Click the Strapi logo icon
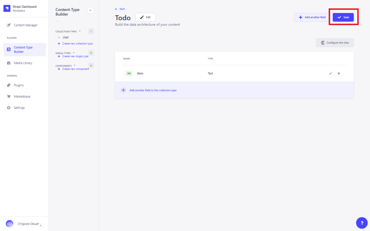The image size is (370, 231). 7,8
